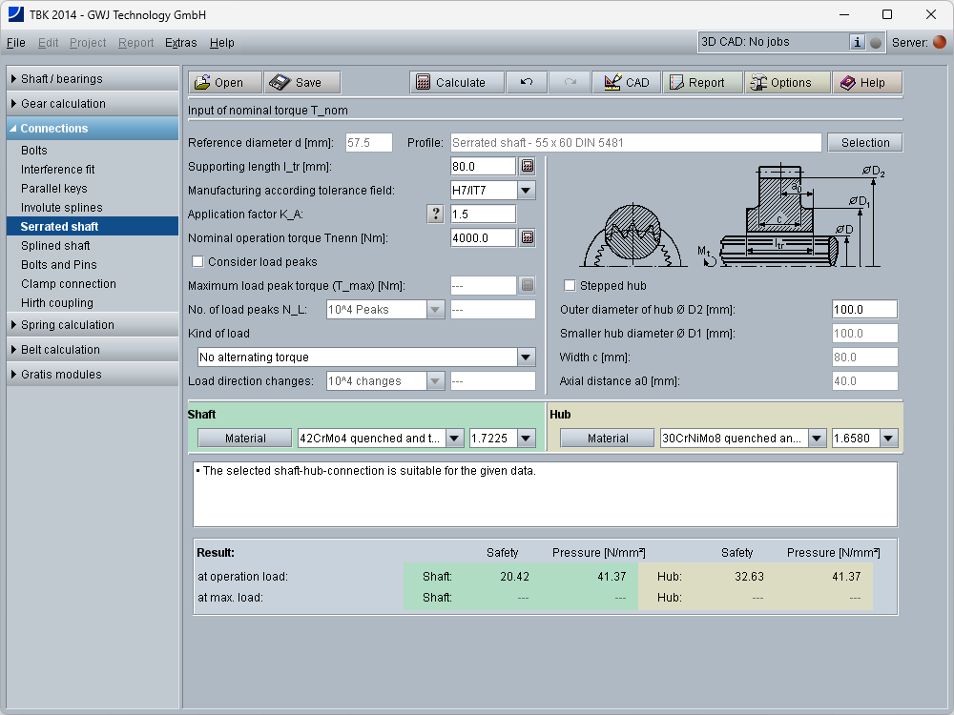954x715 pixels.
Task: Click calculator icon beside supporting length
Action: point(527,166)
